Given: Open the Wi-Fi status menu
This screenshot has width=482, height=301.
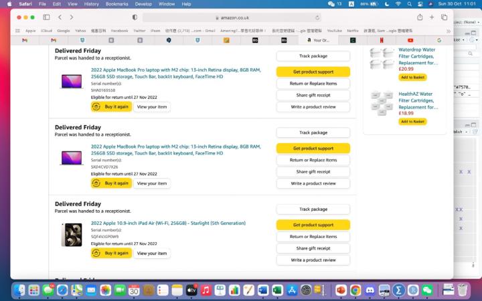Looking at the screenshot, I should tap(398, 4).
